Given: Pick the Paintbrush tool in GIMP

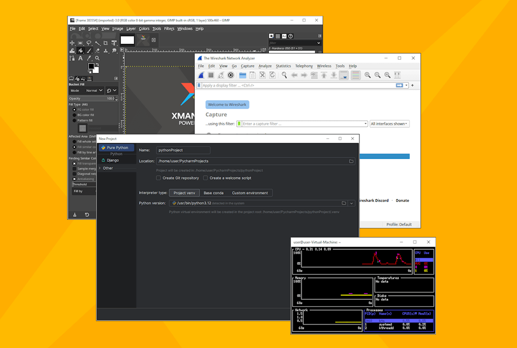Looking at the screenshot, I should pyautogui.click(x=89, y=51).
